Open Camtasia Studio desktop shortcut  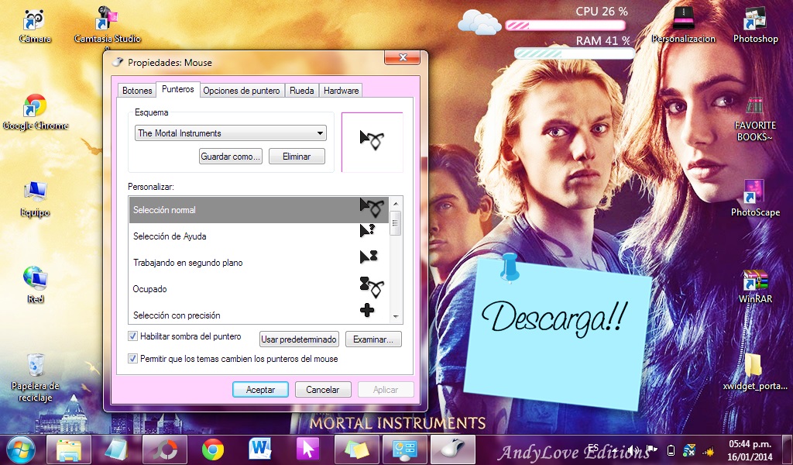[x=107, y=26]
